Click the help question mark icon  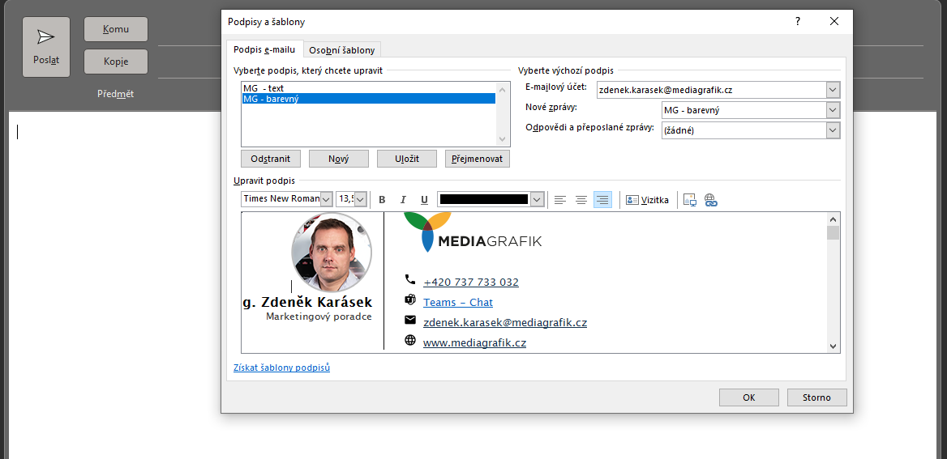point(798,22)
